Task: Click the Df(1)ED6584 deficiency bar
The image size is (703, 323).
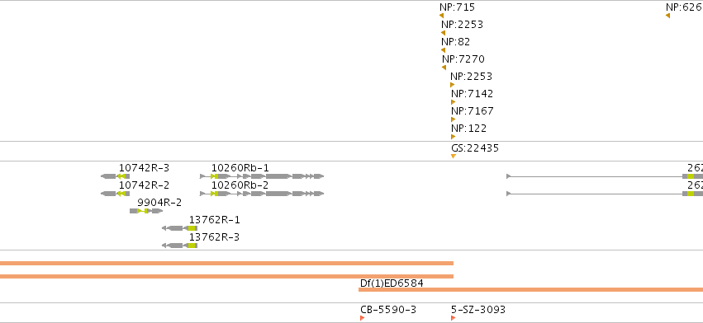Action: [x=531, y=290]
